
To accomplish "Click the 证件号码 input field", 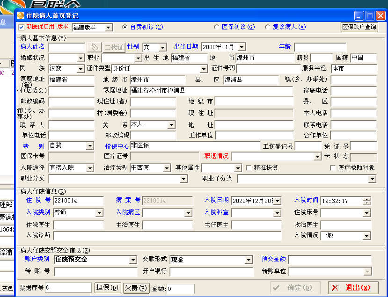I will coord(268,69).
